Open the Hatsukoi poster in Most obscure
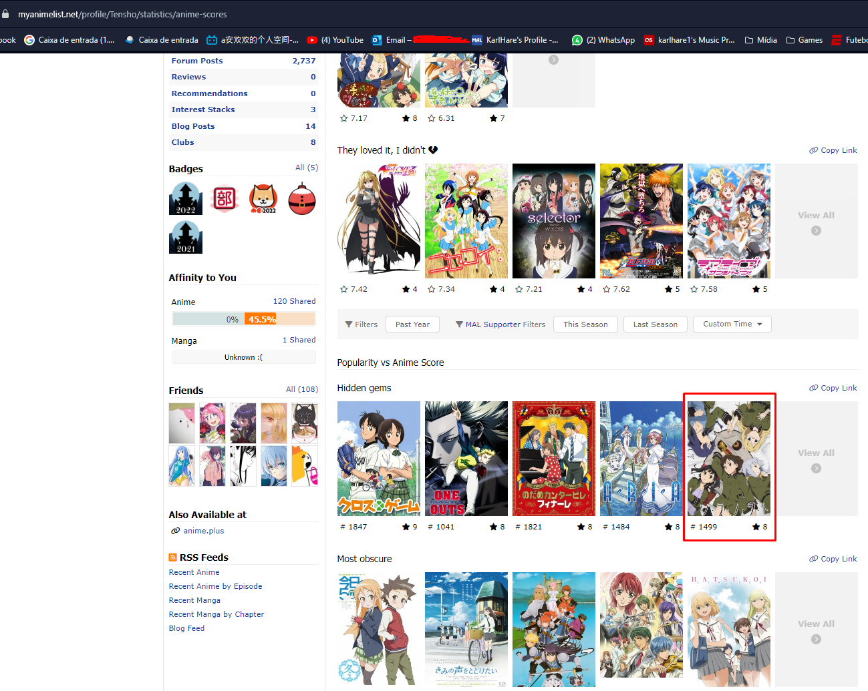The image size is (868, 691). (729, 630)
